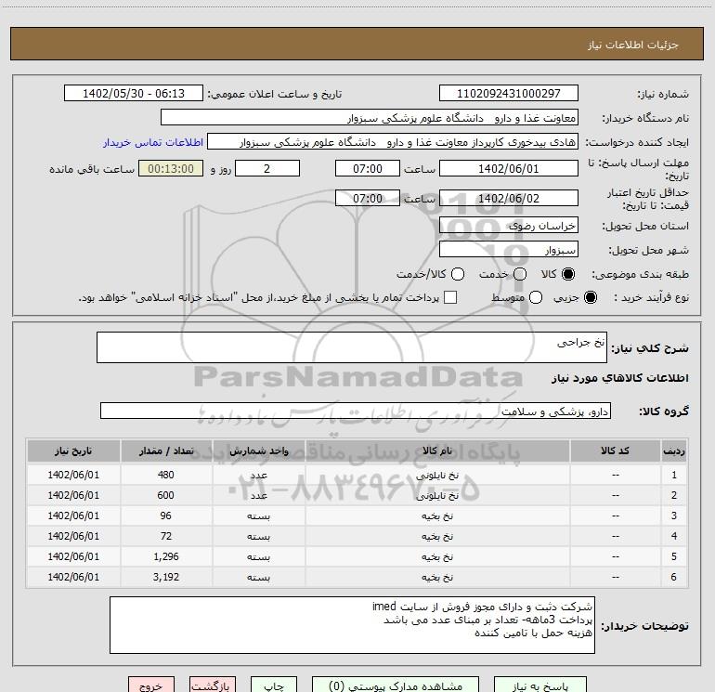Click the response deadline date 1402/06/01 field

coord(509,168)
